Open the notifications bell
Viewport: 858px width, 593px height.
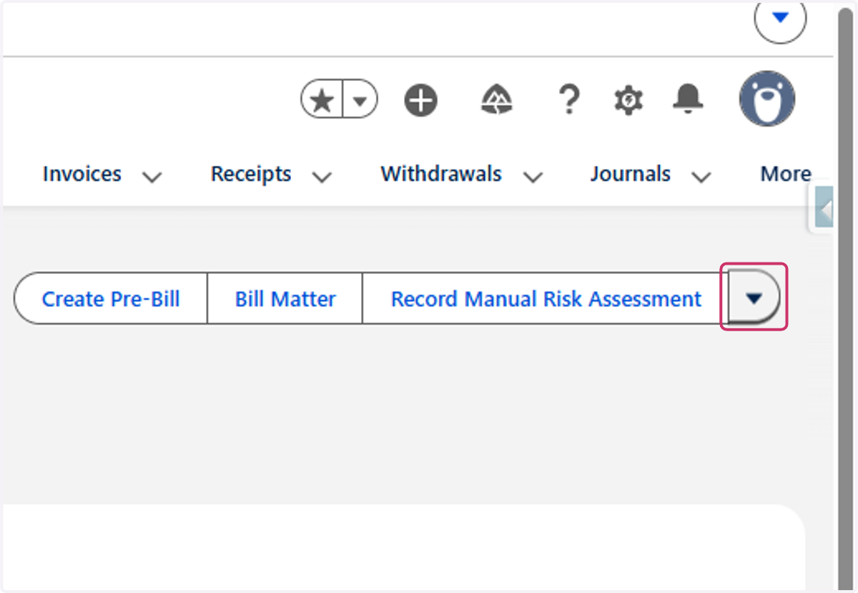pos(688,99)
